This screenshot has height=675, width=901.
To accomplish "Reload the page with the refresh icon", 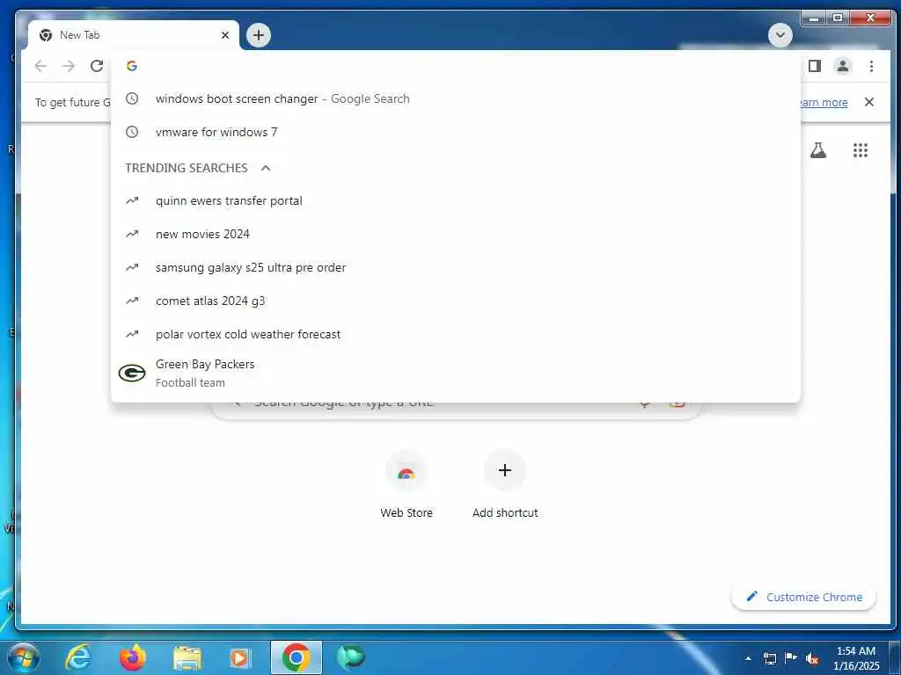I will [97, 66].
